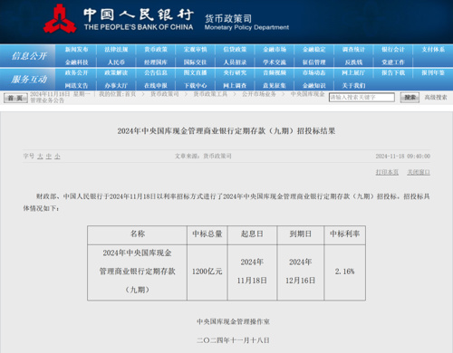Open 音频视频 section

coord(275,72)
